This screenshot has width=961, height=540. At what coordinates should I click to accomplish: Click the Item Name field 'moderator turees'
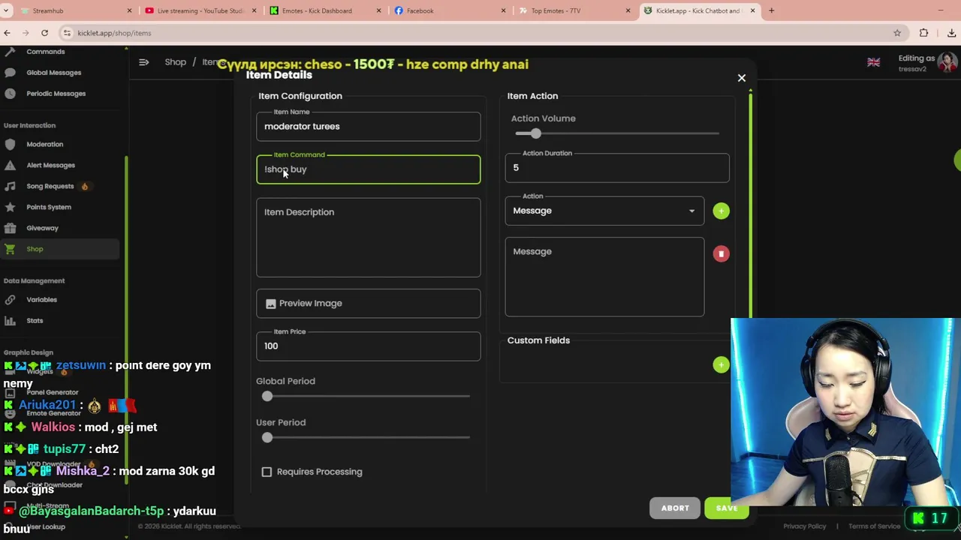368,127
